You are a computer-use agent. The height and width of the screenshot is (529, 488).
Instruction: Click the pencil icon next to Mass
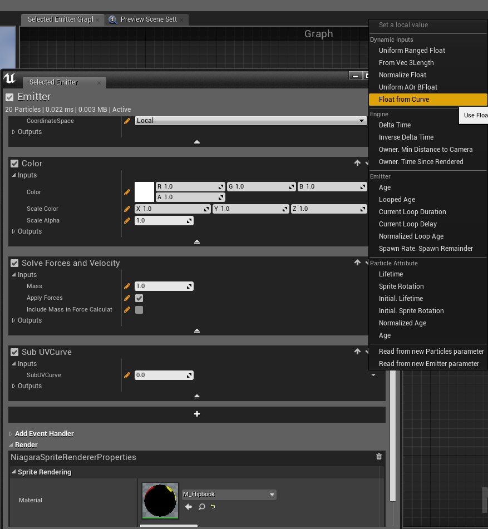[x=127, y=286]
